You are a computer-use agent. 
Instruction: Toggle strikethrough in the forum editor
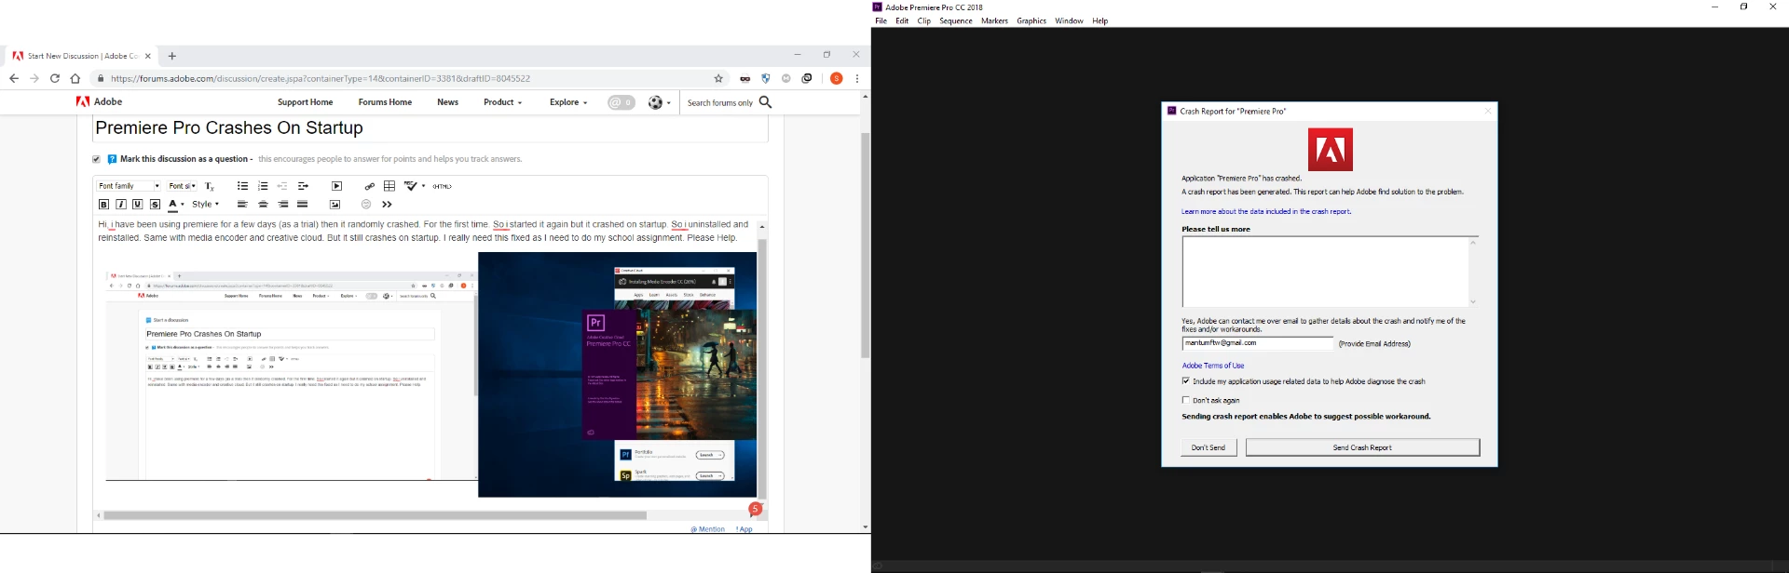click(155, 205)
